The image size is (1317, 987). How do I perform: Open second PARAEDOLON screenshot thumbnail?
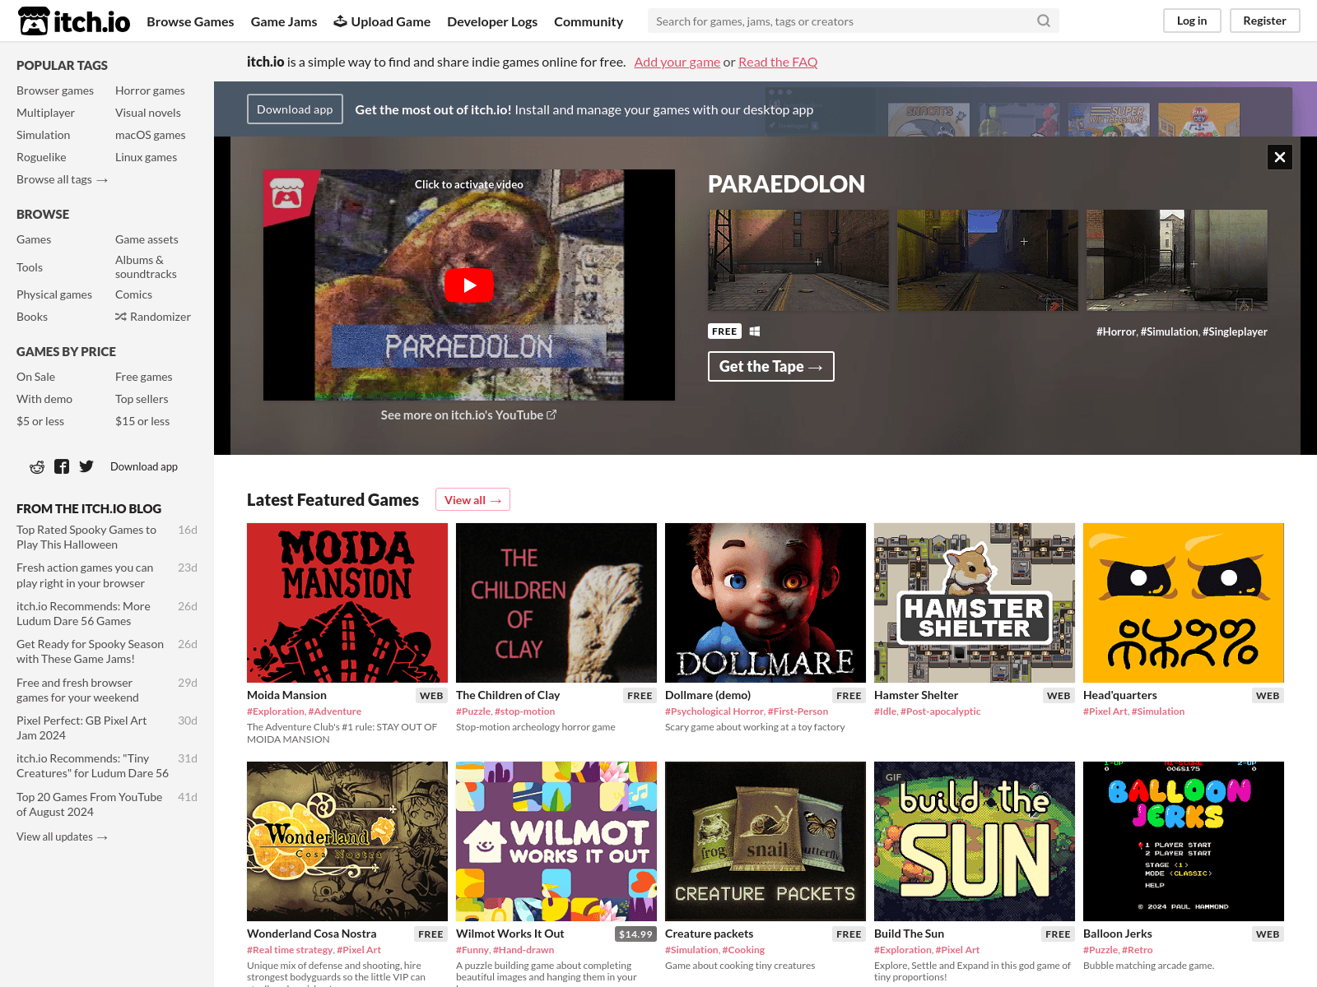click(988, 260)
